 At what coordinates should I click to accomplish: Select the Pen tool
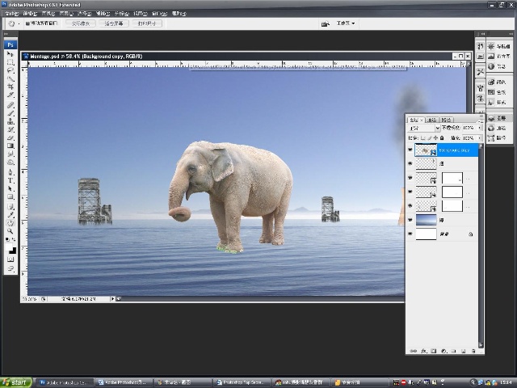[x=11, y=172]
